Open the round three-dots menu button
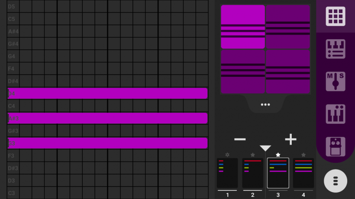 [x=336, y=181]
